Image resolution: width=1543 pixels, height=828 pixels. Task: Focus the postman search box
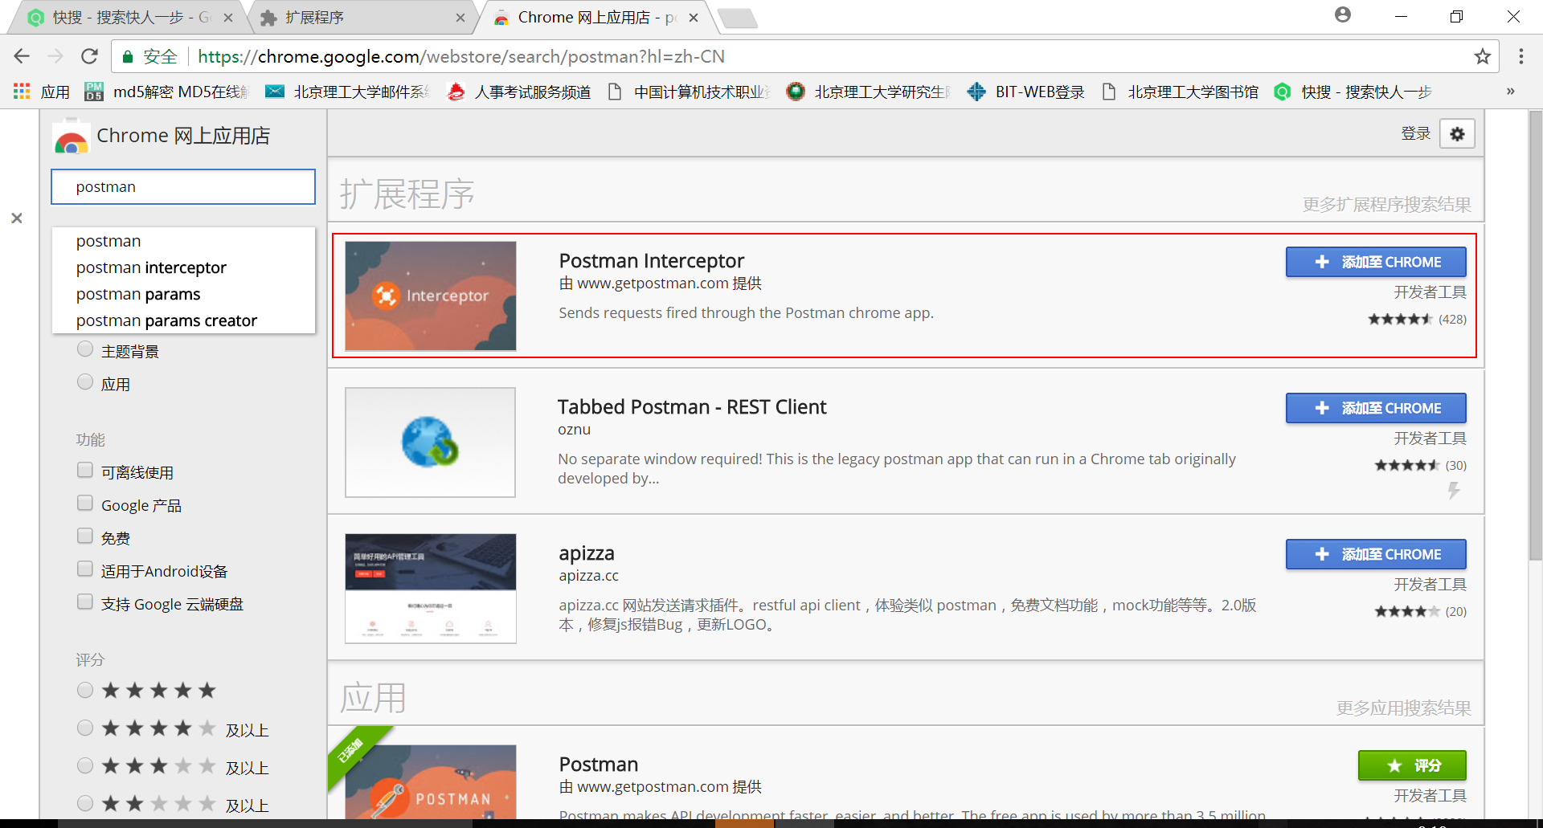tap(183, 187)
